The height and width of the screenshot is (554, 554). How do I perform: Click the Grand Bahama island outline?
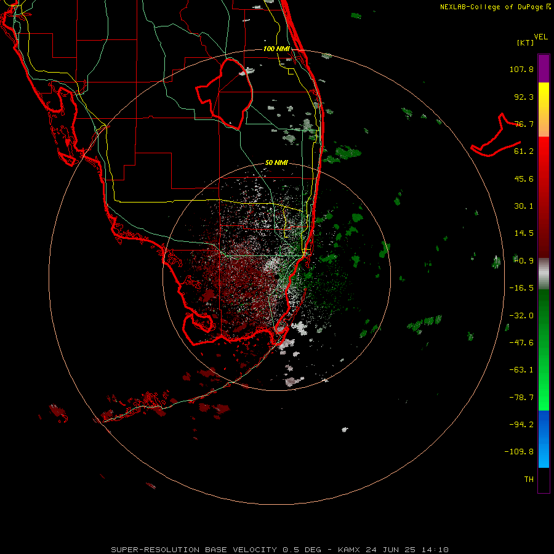[496, 135]
